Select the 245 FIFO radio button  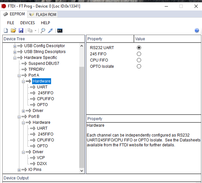pyautogui.click(x=139, y=54)
